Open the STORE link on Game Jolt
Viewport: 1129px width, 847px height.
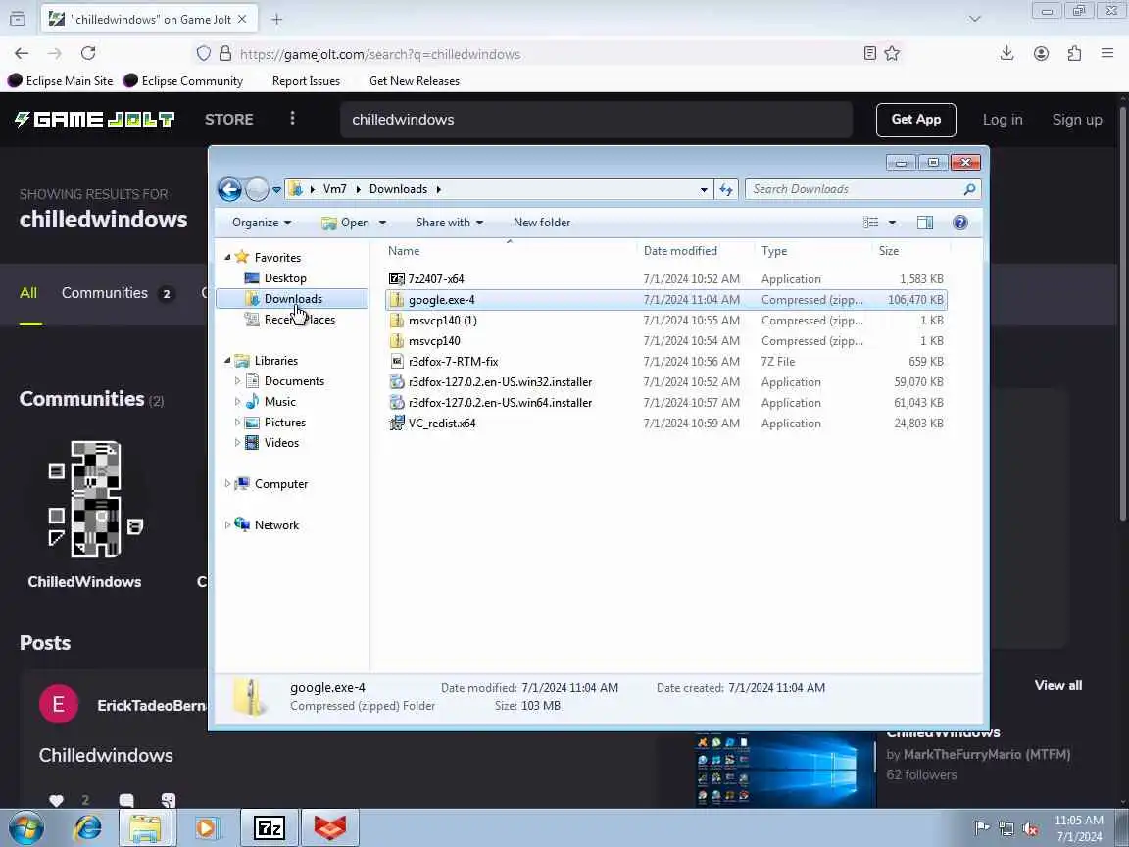pos(229,120)
